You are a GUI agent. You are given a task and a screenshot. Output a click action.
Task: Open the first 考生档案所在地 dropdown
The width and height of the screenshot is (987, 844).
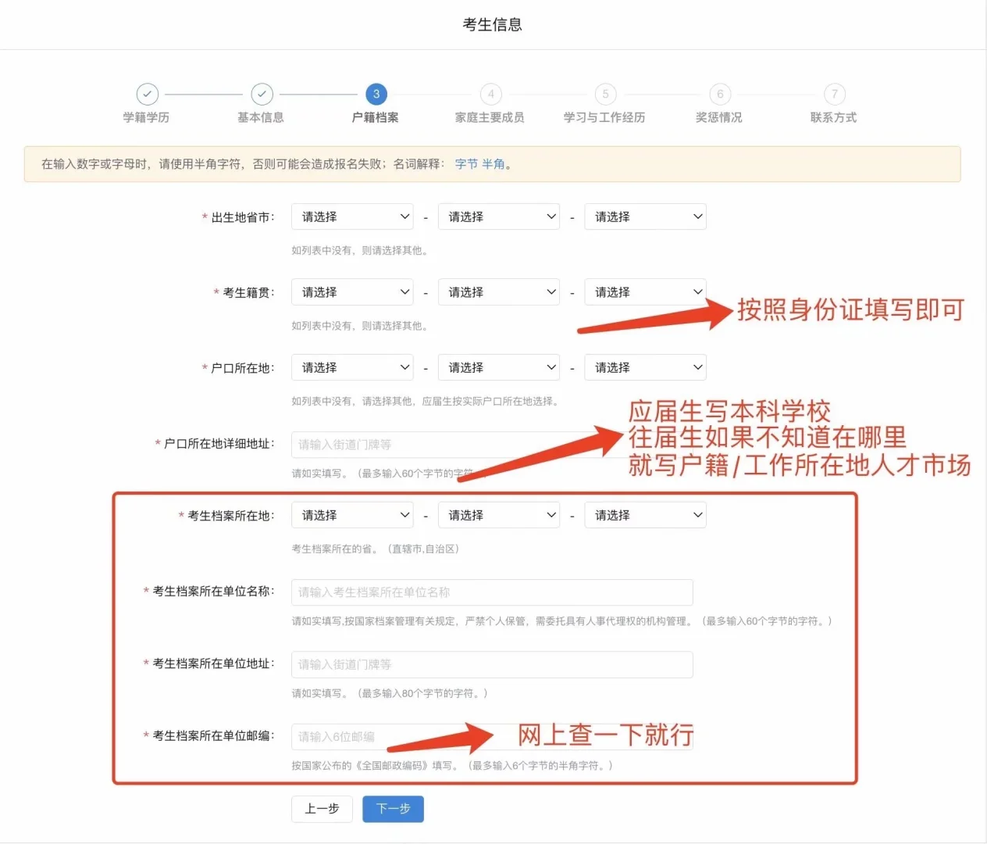point(351,514)
